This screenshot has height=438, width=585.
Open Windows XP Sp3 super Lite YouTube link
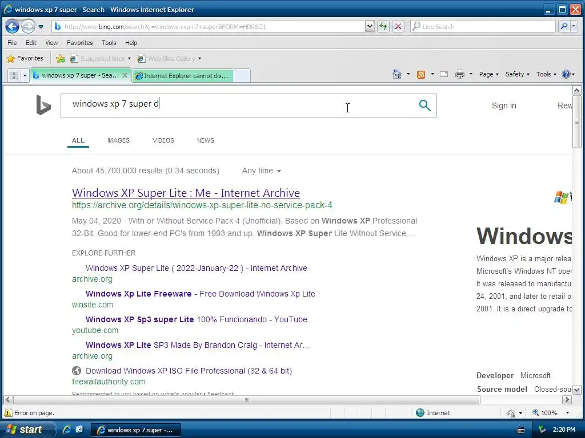pyautogui.click(x=197, y=319)
